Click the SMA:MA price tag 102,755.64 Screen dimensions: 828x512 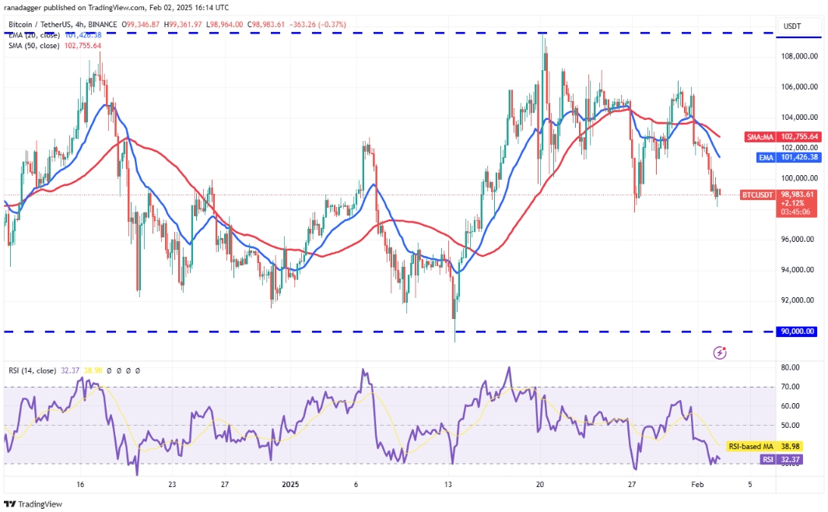[783, 137]
